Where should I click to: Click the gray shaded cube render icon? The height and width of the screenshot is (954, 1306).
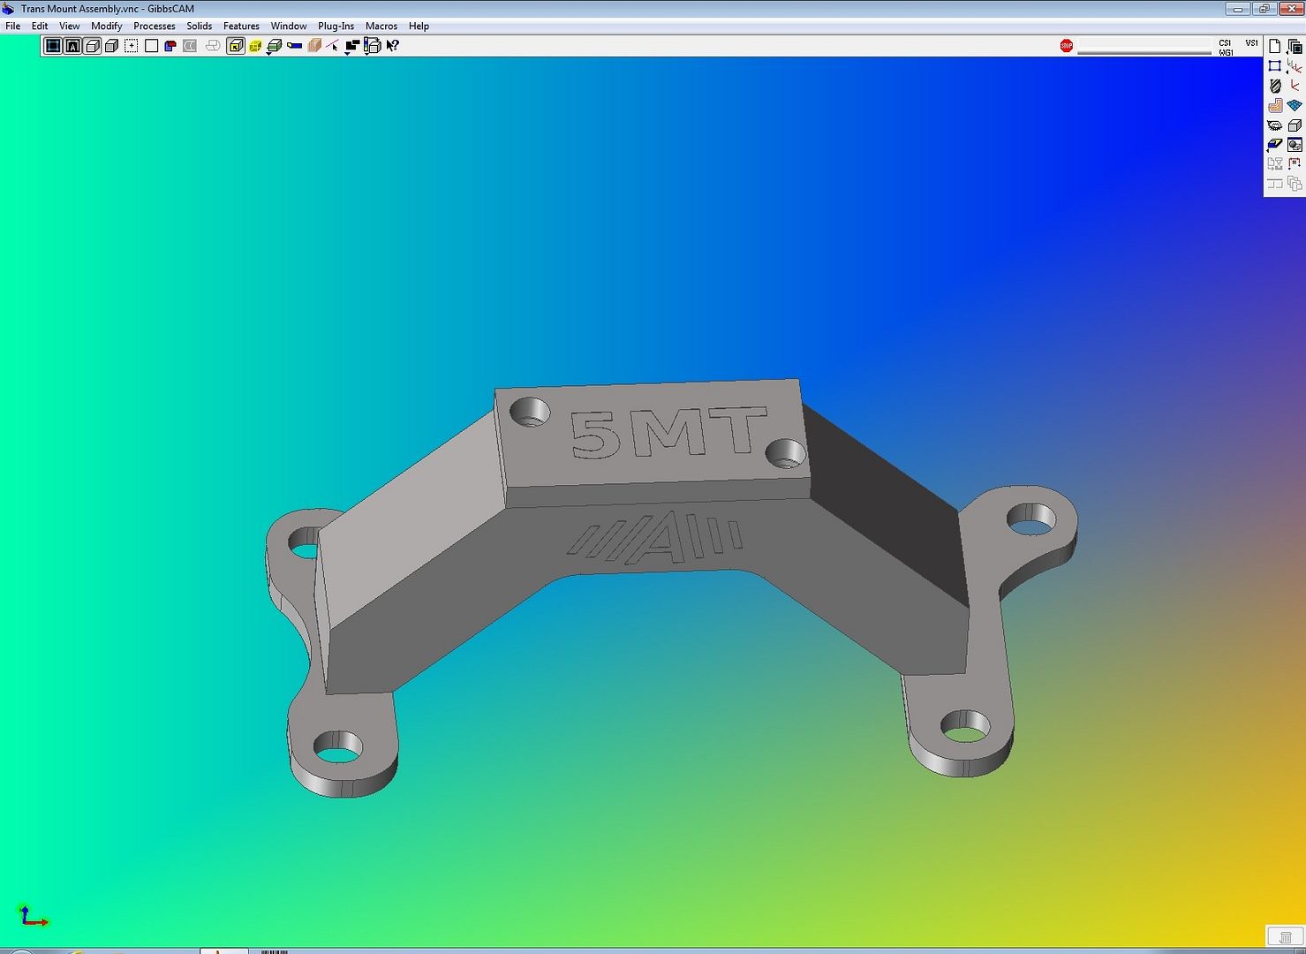click(x=111, y=46)
